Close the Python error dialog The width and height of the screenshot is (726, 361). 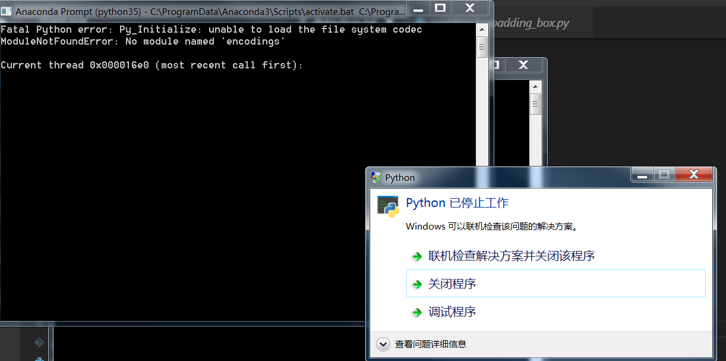click(693, 174)
